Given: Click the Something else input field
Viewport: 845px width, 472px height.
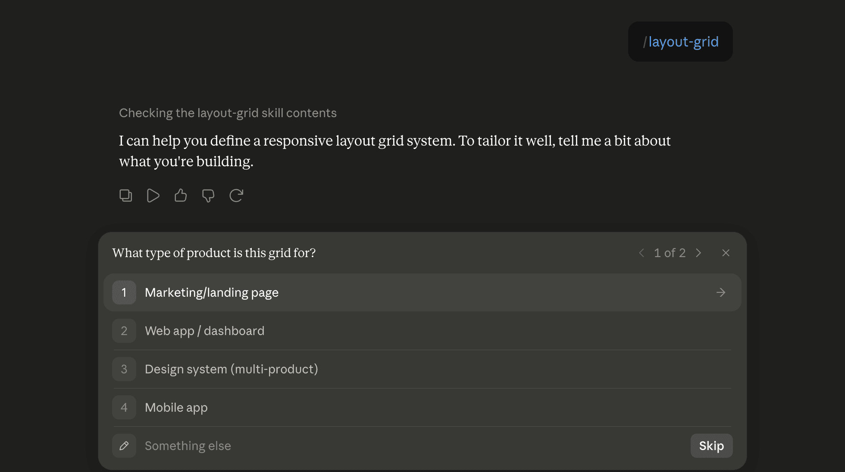Looking at the screenshot, I should click(x=414, y=446).
